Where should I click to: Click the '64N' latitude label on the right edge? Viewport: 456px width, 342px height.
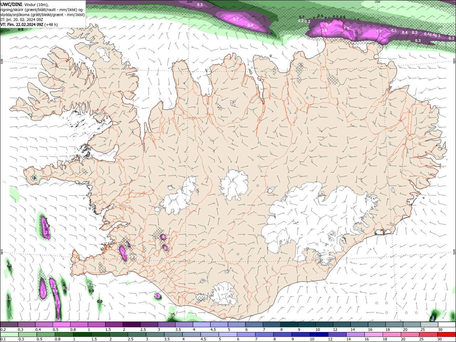pyautogui.click(x=454, y=252)
